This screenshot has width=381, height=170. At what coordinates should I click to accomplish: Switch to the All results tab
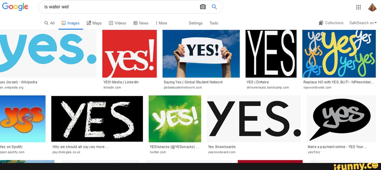pyautogui.click(x=49, y=23)
